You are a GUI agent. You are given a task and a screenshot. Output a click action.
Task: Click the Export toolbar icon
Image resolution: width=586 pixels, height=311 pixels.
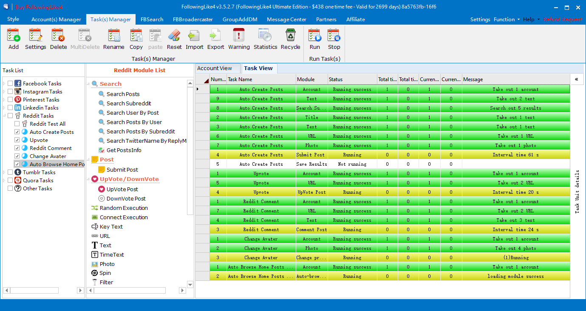[x=215, y=35]
